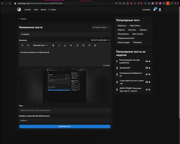
Task: Align text left in editor
Action: coord(78,45)
